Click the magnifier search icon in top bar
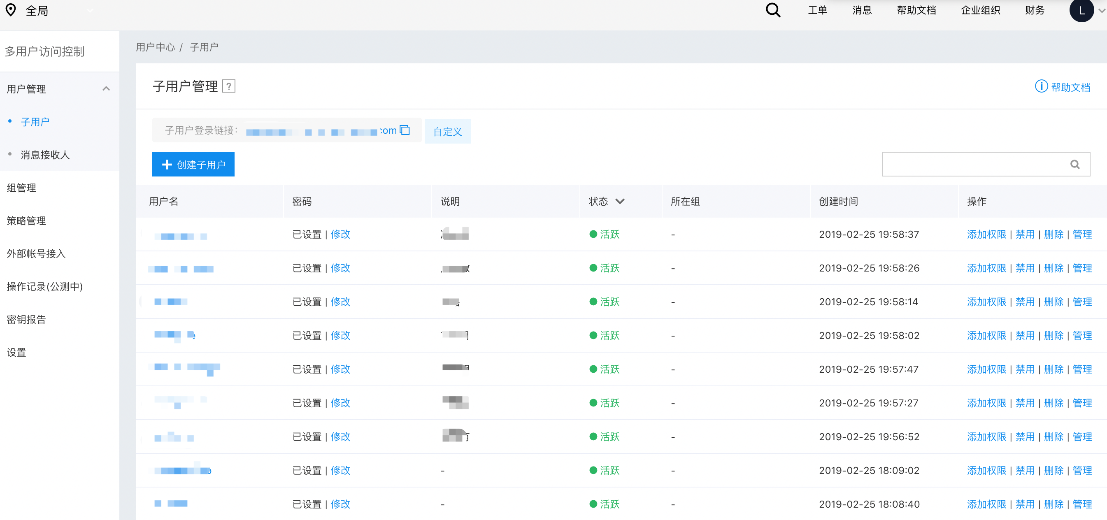 pyautogui.click(x=773, y=10)
